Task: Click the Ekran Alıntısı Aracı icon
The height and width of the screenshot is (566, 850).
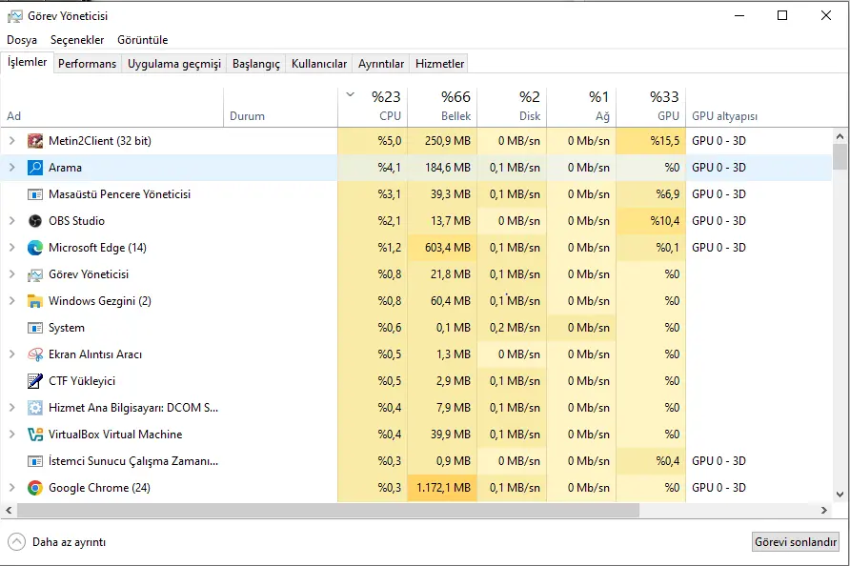Action: (34, 354)
